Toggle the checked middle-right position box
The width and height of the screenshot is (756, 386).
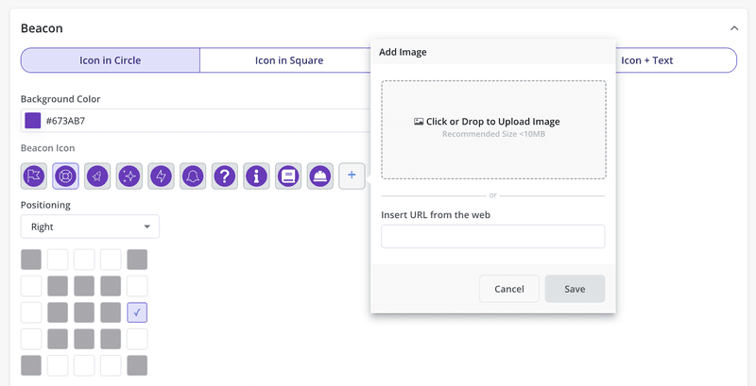click(137, 312)
